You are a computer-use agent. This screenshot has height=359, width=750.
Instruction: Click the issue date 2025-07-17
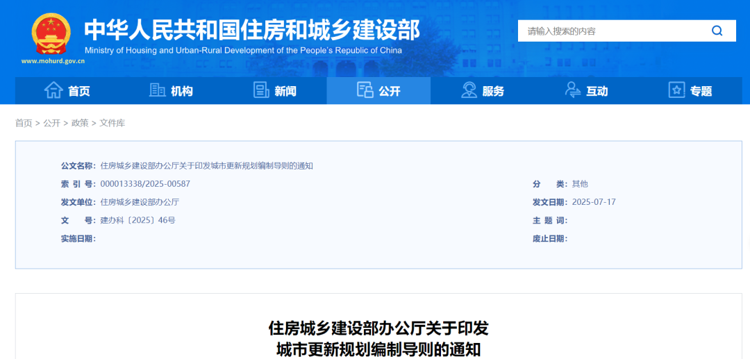pos(594,202)
